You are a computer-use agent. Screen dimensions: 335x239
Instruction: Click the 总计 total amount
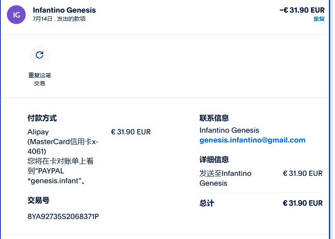click(302, 203)
